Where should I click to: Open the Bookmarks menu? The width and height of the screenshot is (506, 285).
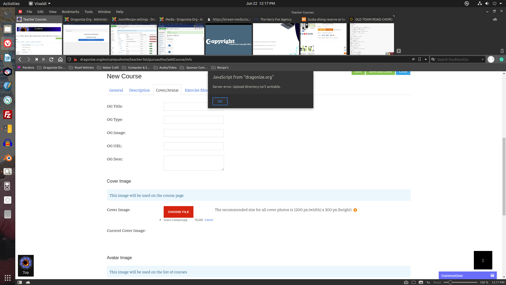(x=70, y=12)
